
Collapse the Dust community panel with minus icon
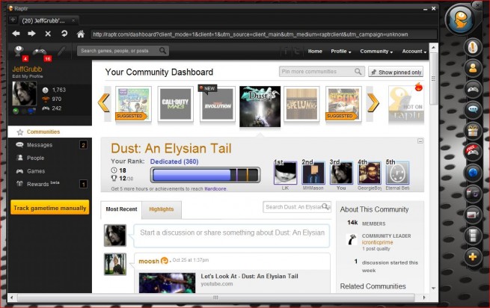[x=420, y=141]
